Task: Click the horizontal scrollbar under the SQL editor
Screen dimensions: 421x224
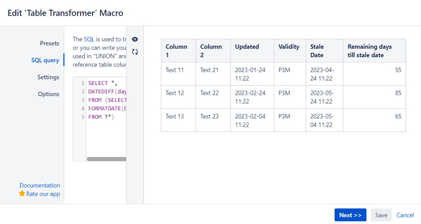Action: point(106,159)
